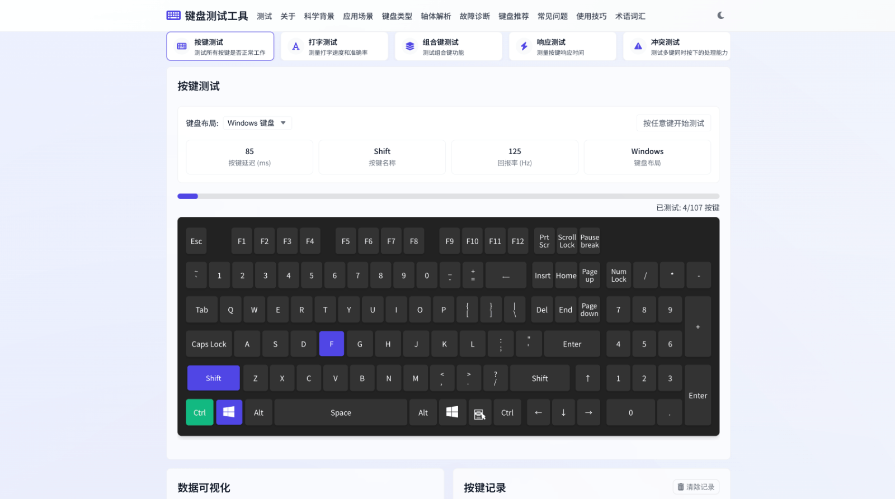Click the left arrow key

538,412
